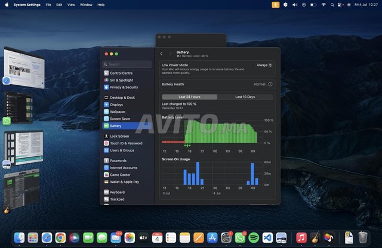Open Privacy & Security settings
This screenshot has width=382, height=248.
[x=124, y=87]
